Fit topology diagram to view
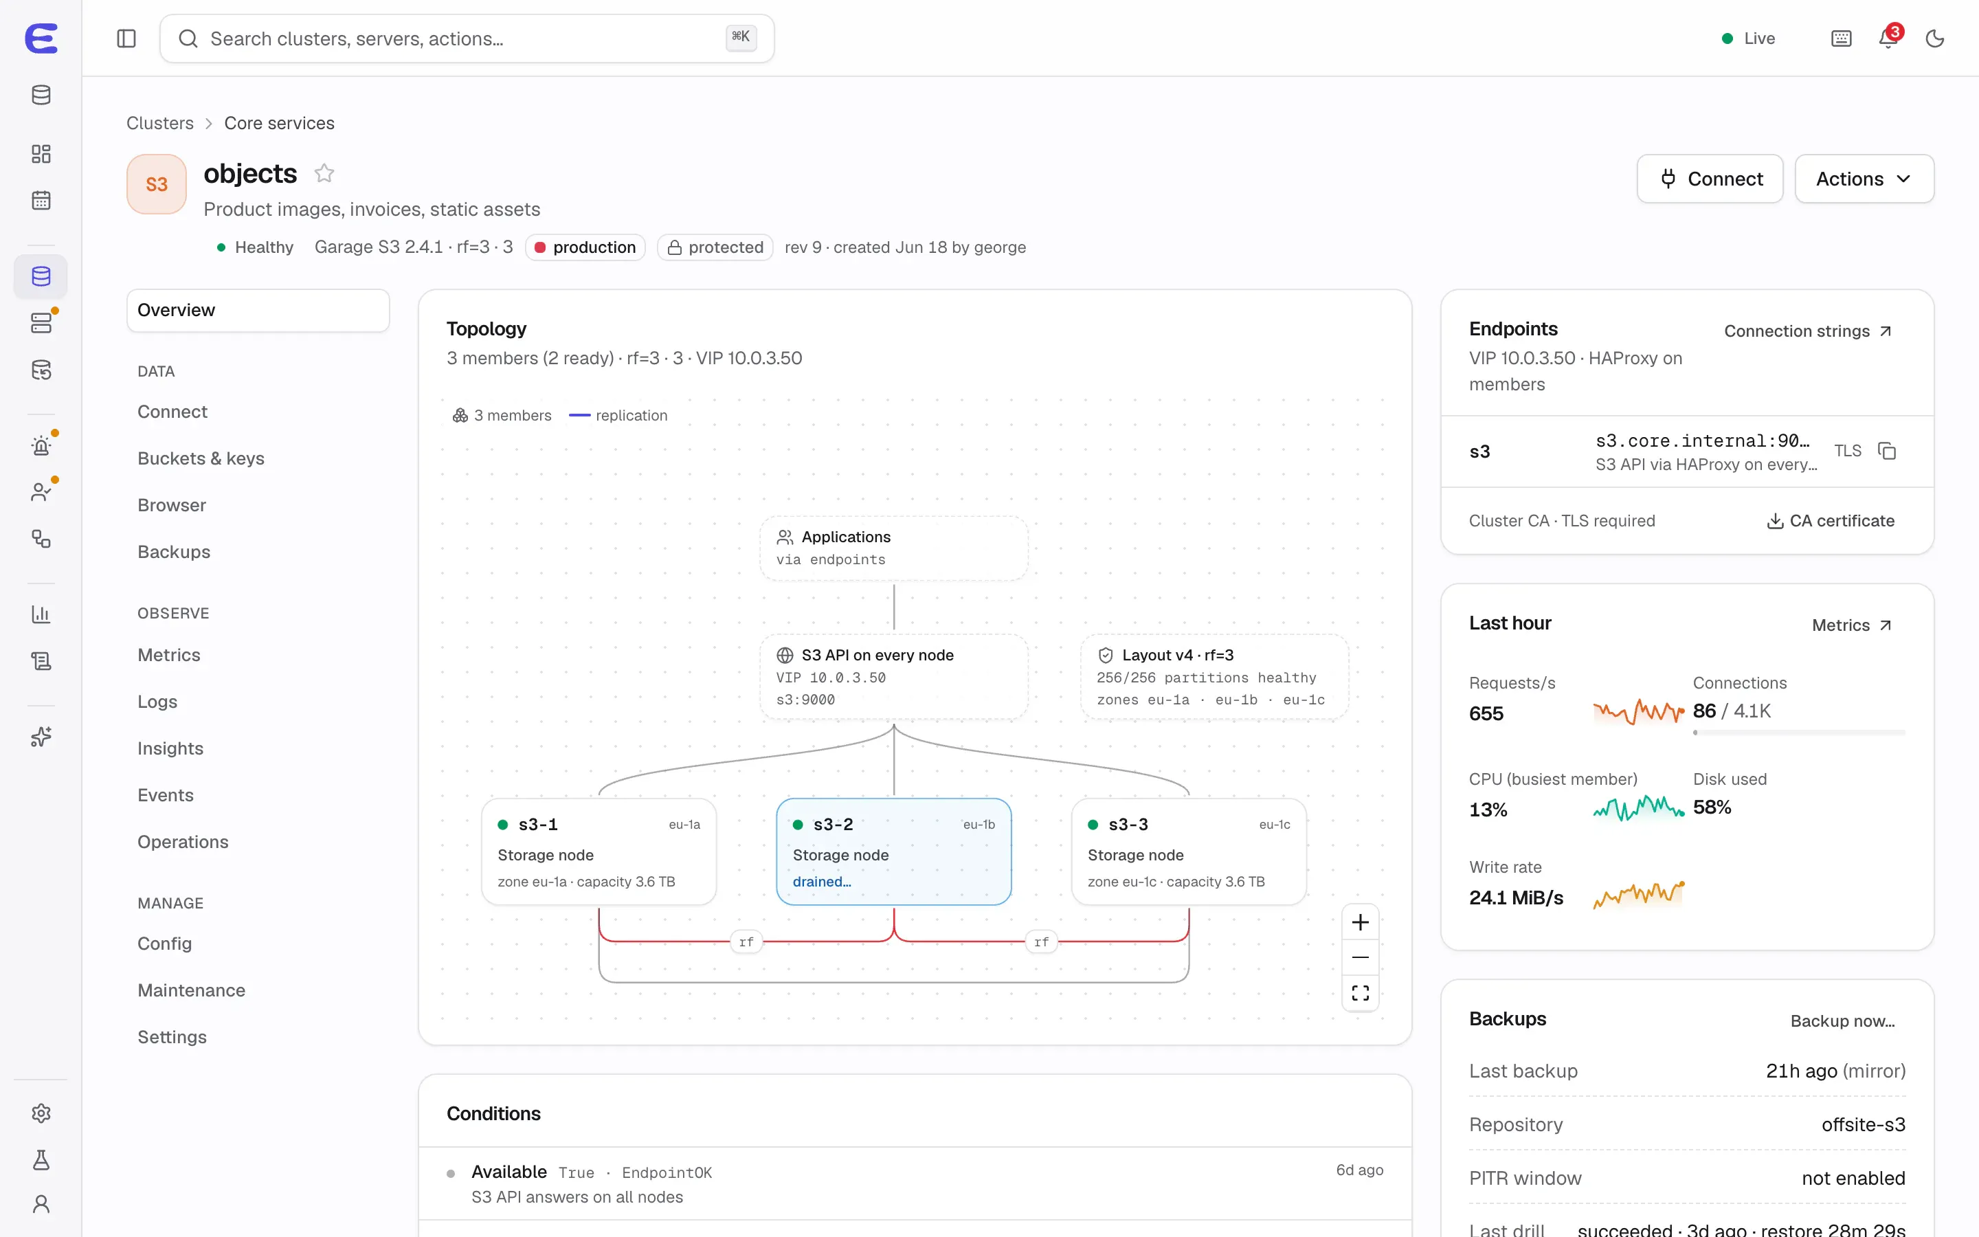 (x=1360, y=992)
